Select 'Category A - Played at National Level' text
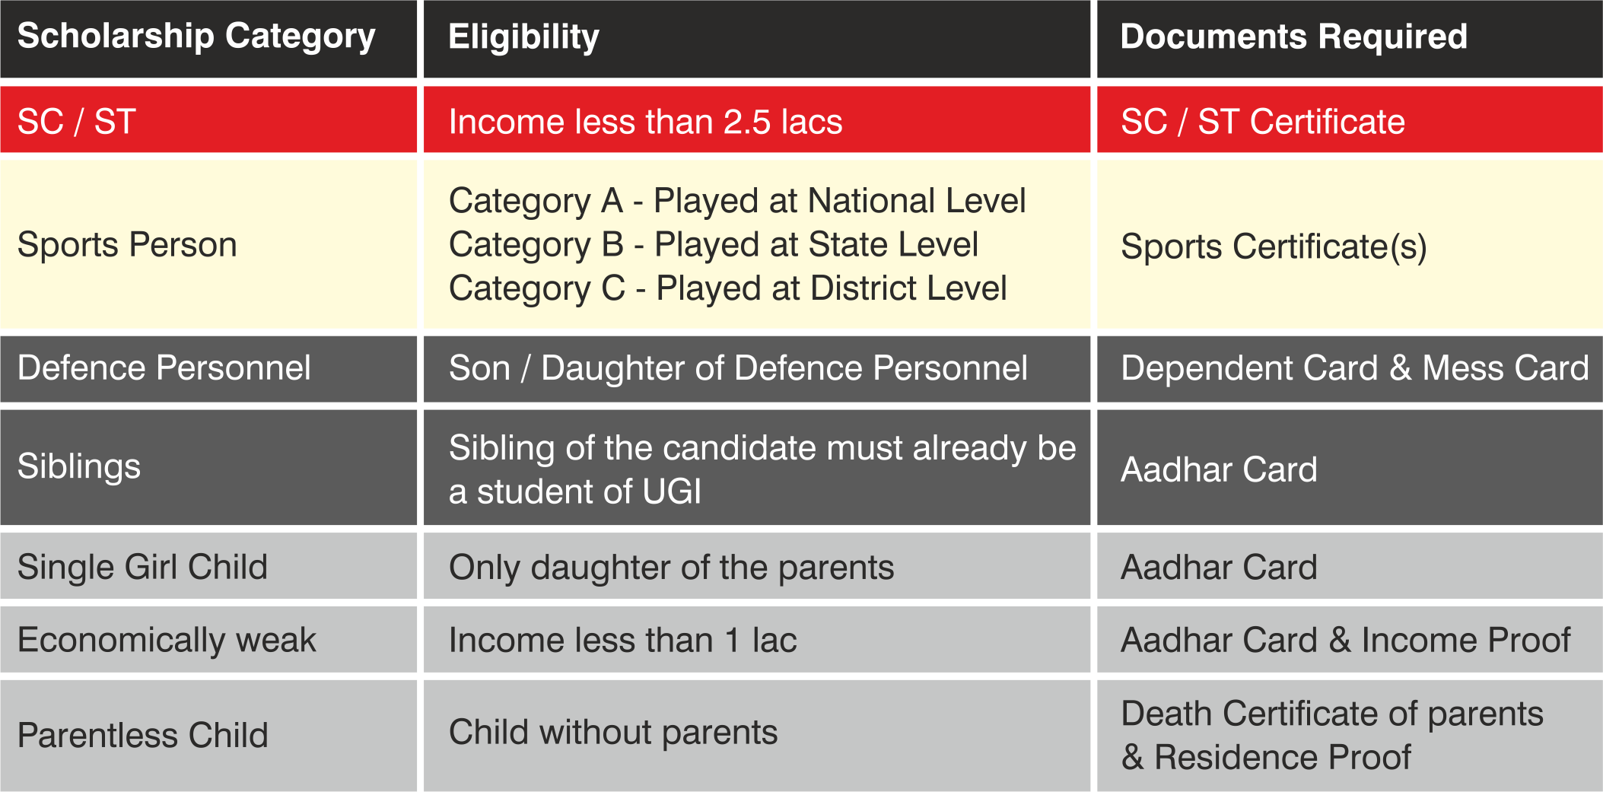 click(x=737, y=201)
